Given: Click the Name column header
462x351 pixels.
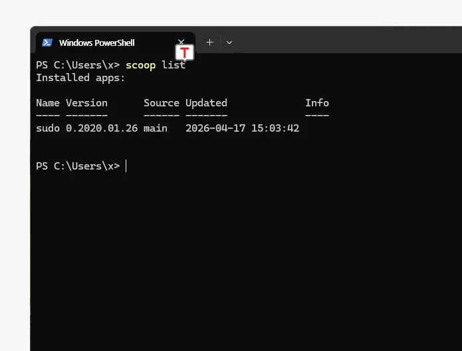Looking at the screenshot, I should 48,103.
